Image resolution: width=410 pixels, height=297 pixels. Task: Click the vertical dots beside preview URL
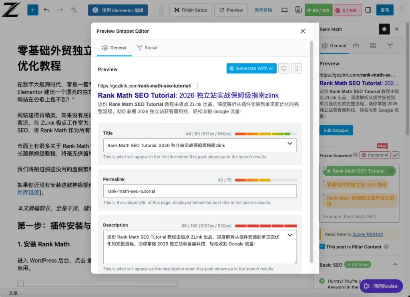click(198, 85)
